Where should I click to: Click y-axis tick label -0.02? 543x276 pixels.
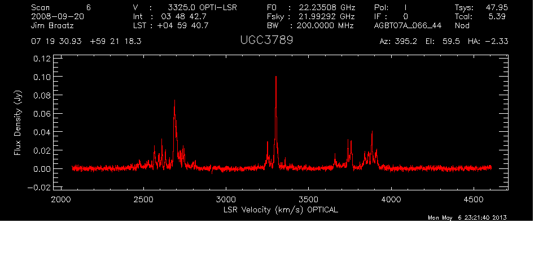coord(39,187)
